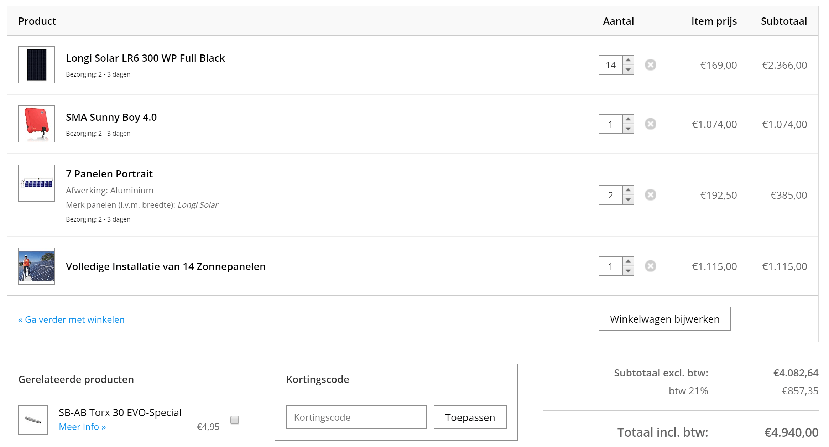Open SMA Sunny Boy 4.0 product title
829x447 pixels.
pyautogui.click(x=111, y=117)
